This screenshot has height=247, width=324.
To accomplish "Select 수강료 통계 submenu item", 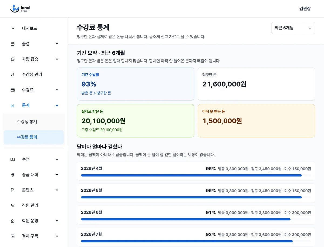I will click(x=34, y=137).
